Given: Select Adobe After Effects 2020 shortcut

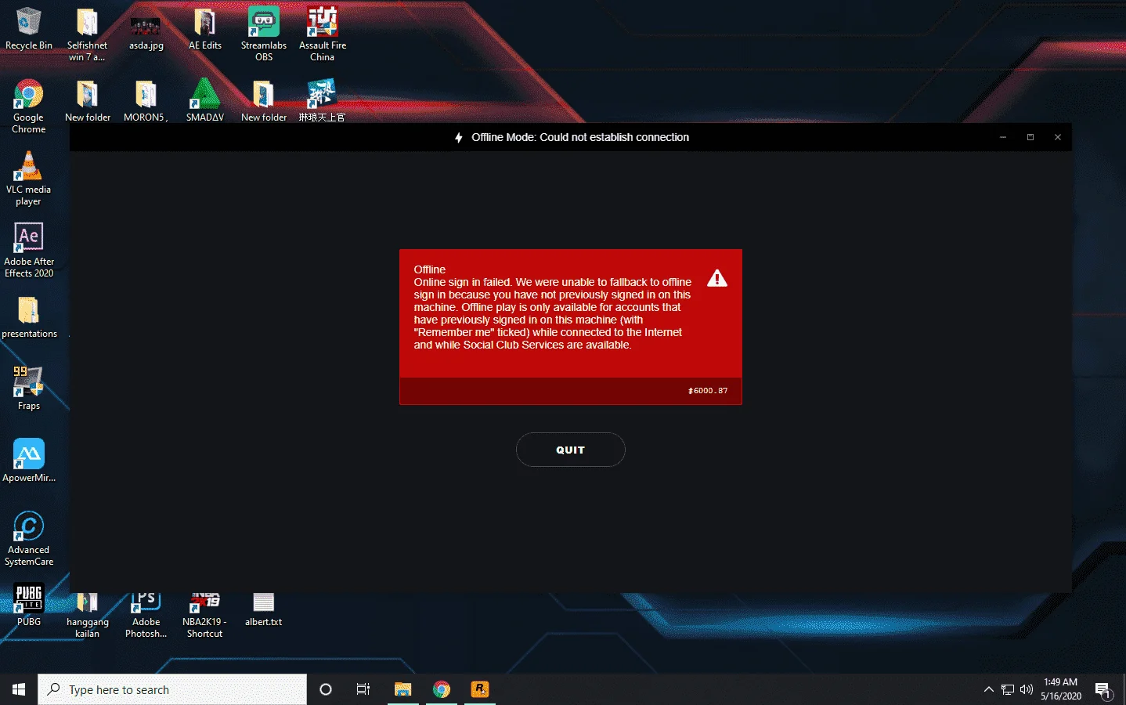Looking at the screenshot, I should tap(29, 251).
